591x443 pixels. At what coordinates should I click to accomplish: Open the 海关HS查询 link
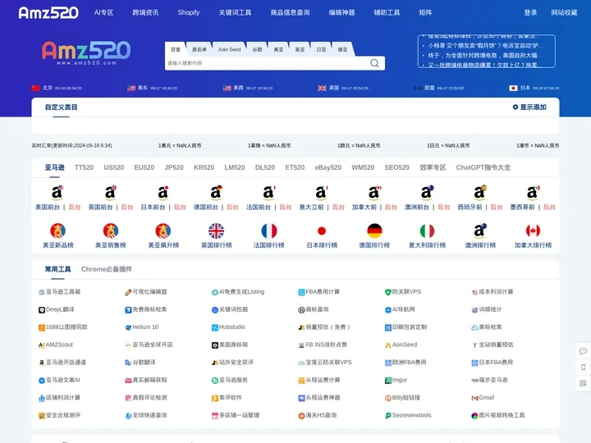tap(318, 415)
